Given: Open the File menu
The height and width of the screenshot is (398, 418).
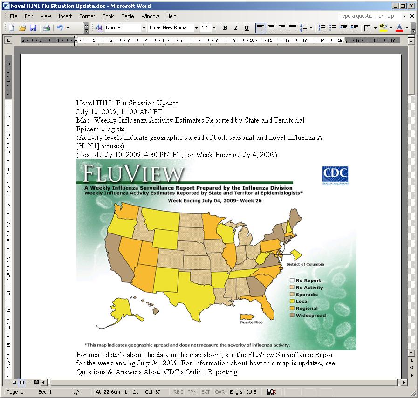Looking at the screenshot, I should (x=14, y=16).
